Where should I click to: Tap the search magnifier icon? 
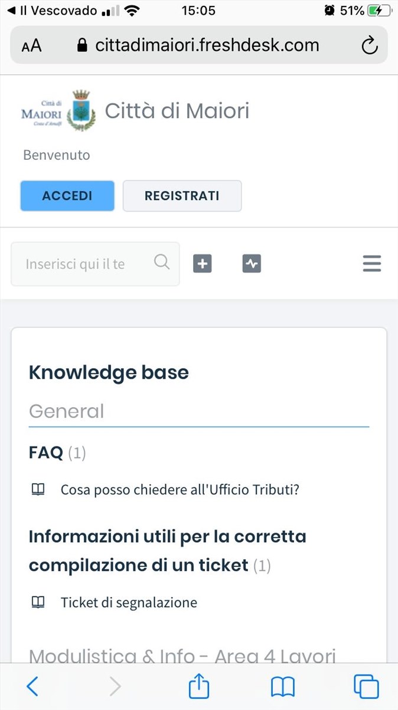[162, 262]
